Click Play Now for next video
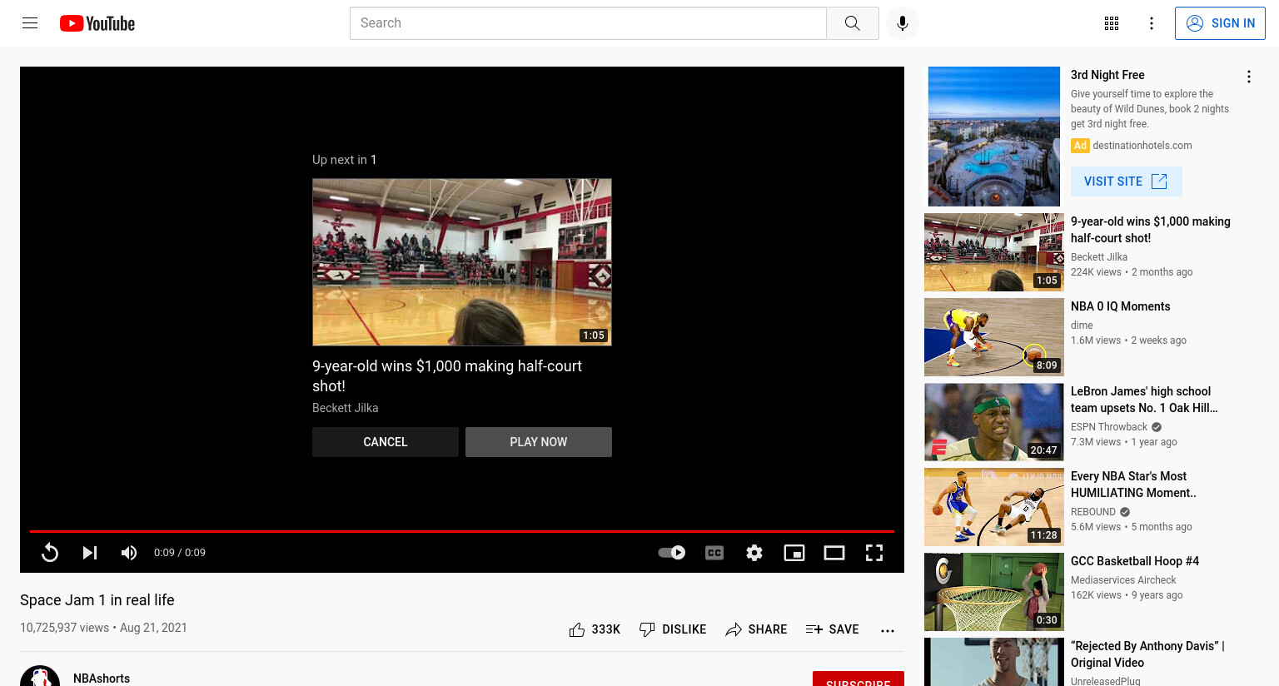The height and width of the screenshot is (686, 1279). (539, 442)
